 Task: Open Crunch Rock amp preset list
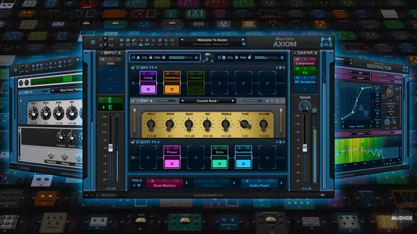[208, 101]
